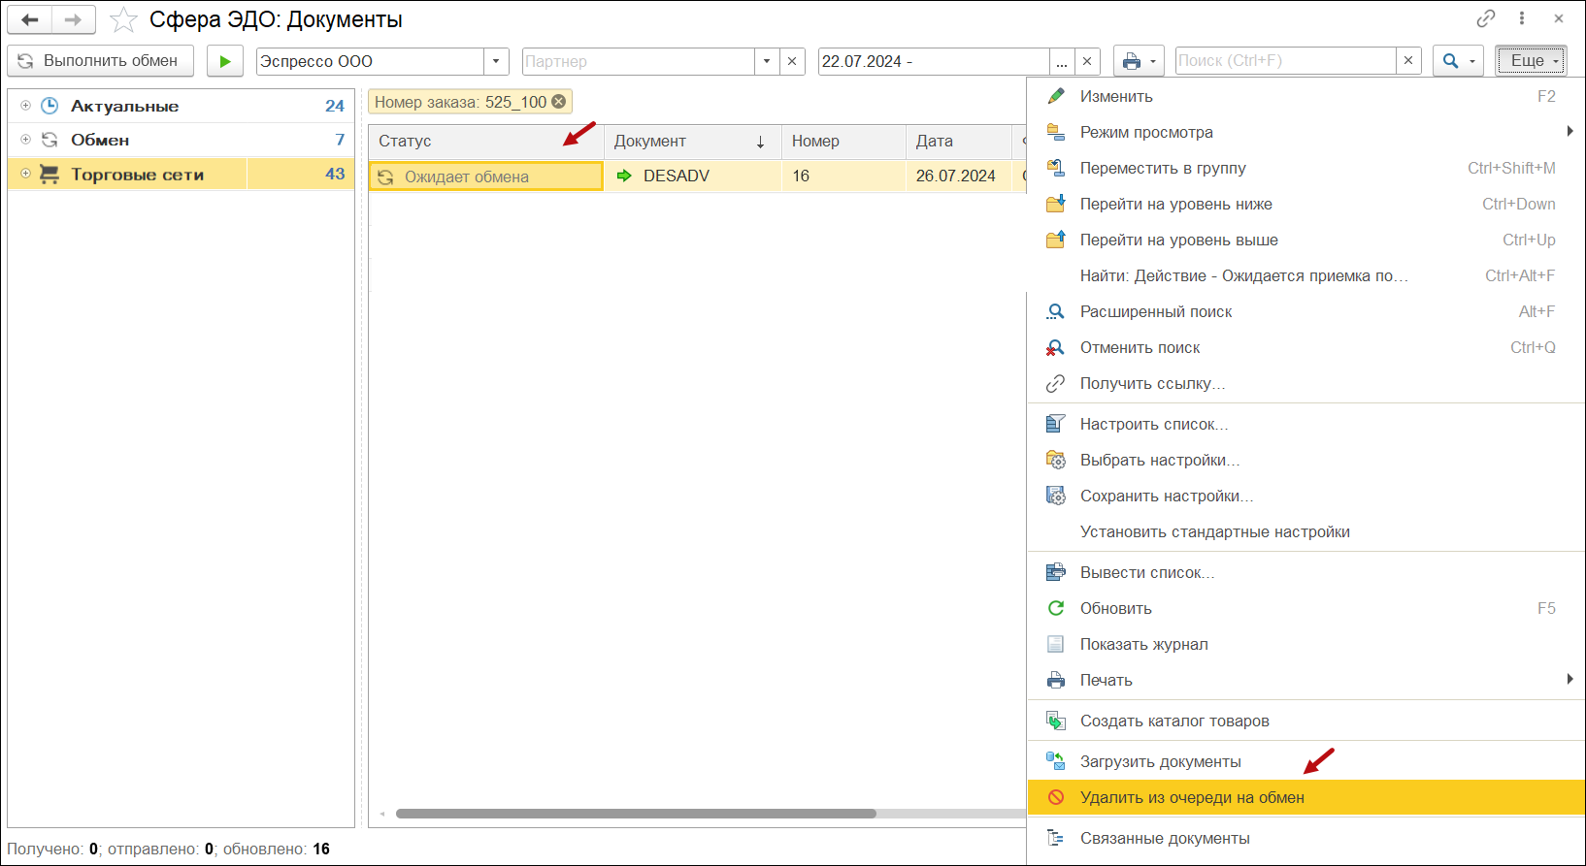Viewport: 1586px width, 866px height.
Task: Choose the Печать menu item
Action: click(1305, 680)
